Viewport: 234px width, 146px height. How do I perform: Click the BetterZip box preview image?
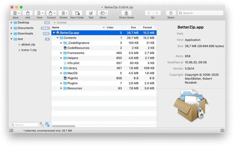click(x=191, y=105)
